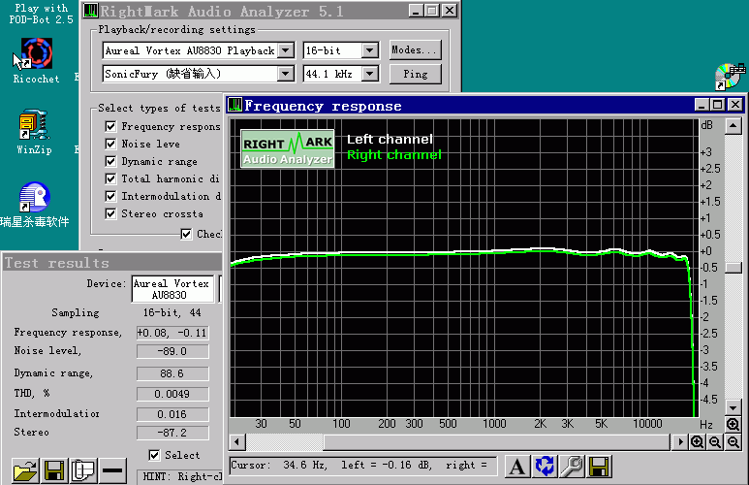Toggle the 'Chec' checkbox below test list
This screenshot has height=485, width=749.
[186, 234]
